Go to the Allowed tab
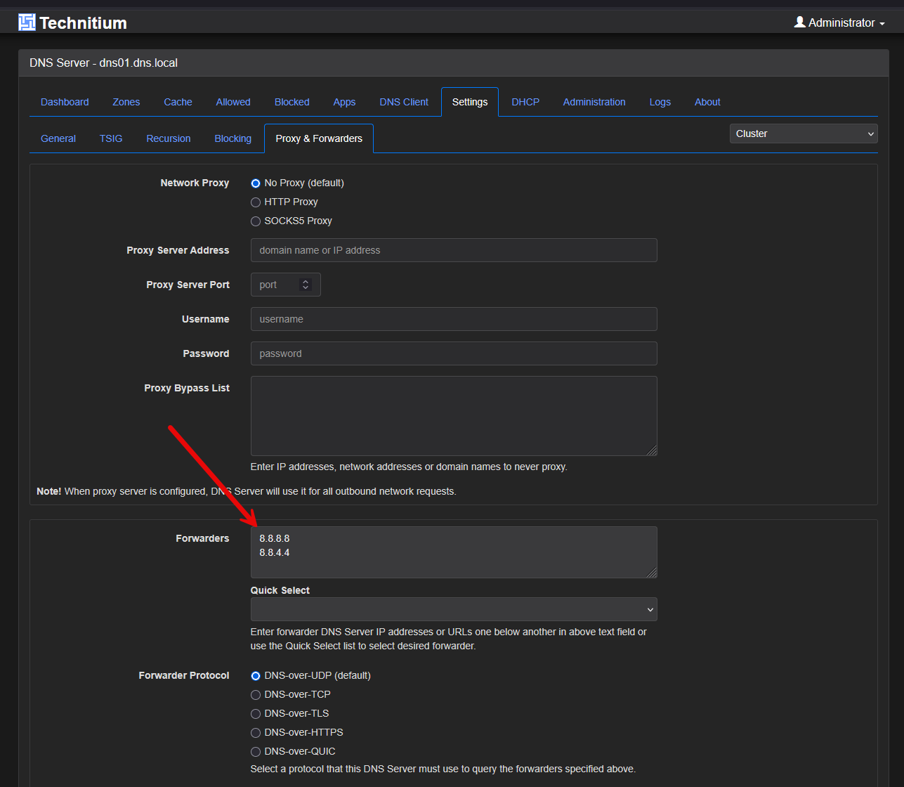904x787 pixels. [x=233, y=102]
